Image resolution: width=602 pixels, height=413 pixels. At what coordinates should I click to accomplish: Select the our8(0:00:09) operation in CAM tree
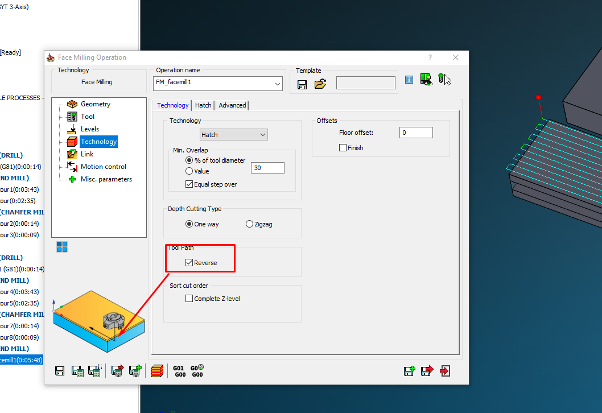tap(19, 337)
